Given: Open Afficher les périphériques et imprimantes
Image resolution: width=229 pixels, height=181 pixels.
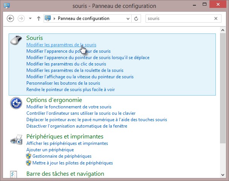Looking at the screenshot, I should [67, 143].
